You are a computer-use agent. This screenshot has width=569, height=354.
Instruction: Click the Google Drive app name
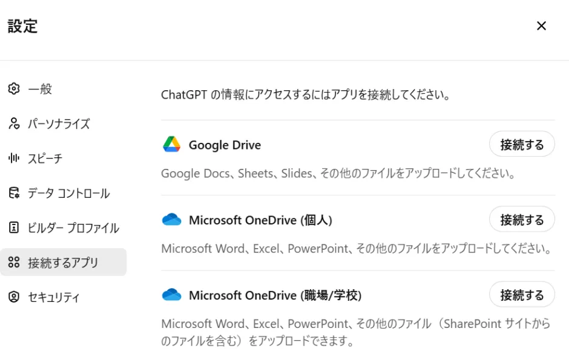225,145
